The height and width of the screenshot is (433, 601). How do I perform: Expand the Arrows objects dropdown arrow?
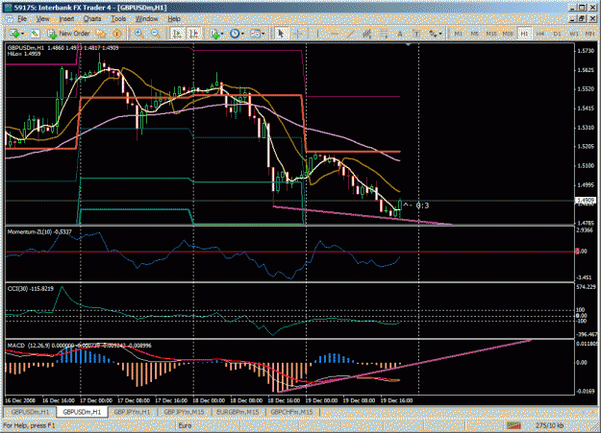tap(440, 34)
